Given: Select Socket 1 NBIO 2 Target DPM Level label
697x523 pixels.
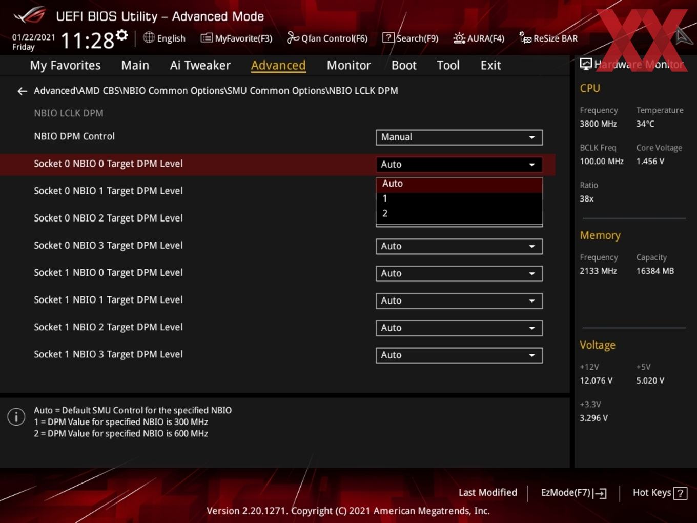Looking at the screenshot, I should click(108, 327).
